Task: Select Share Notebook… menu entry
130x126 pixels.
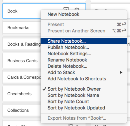Action: (x=84, y=41)
